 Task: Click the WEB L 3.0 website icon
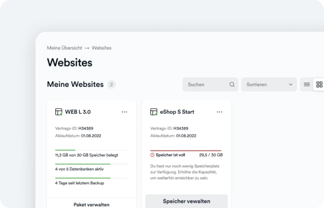(x=59, y=112)
